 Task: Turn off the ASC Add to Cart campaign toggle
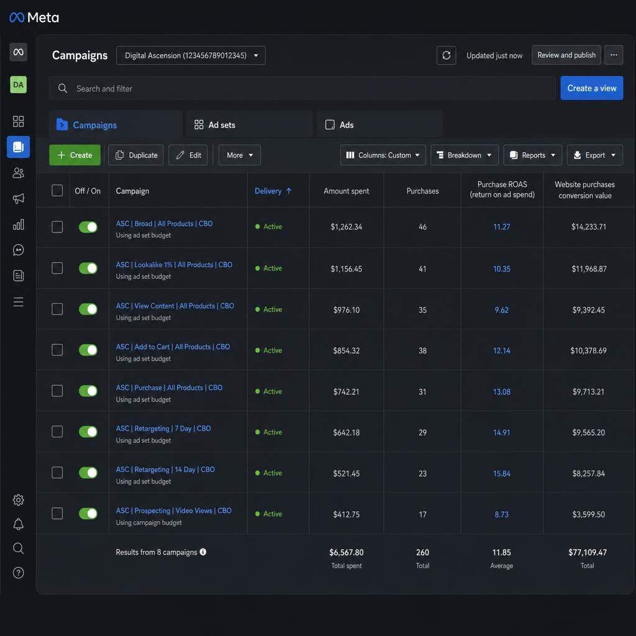(x=88, y=350)
